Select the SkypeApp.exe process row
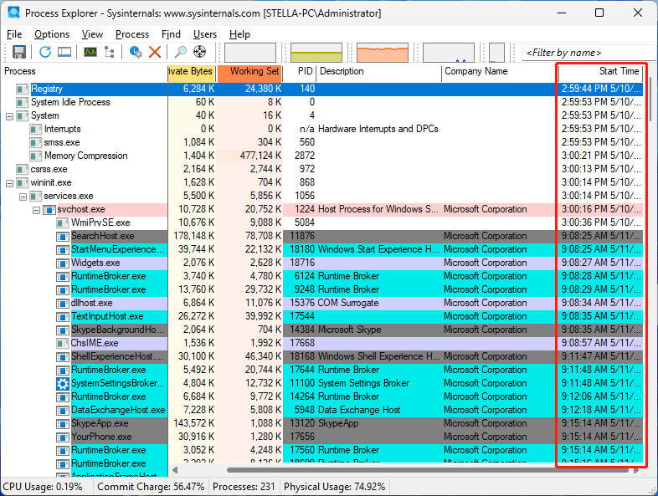658x496 pixels. click(321, 423)
